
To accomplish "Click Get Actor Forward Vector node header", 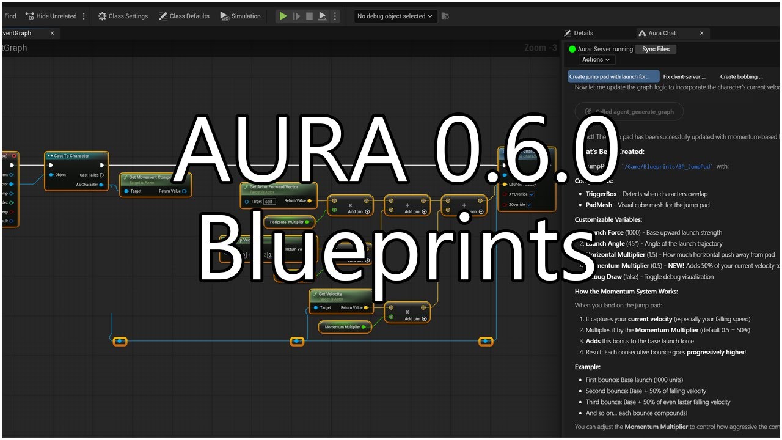I will pyautogui.click(x=279, y=188).
